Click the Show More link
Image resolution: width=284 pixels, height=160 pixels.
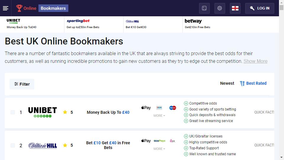click(x=255, y=61)
